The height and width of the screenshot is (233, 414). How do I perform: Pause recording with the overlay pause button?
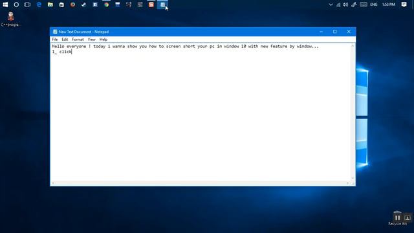coord(398,218)
